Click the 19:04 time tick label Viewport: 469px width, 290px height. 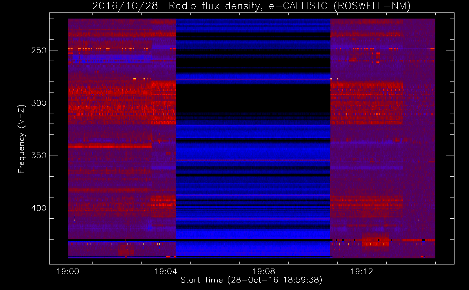pos(166,272)
